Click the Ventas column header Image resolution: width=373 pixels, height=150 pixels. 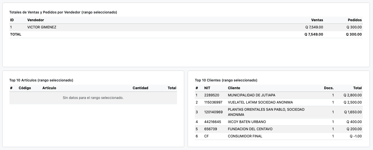[x=317, y=20]
